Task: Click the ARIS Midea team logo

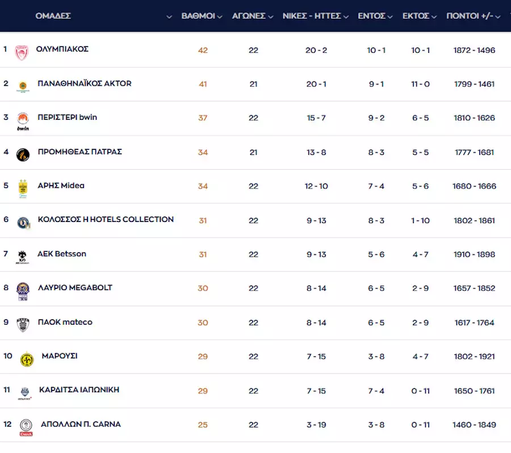Action: (23, 188)
